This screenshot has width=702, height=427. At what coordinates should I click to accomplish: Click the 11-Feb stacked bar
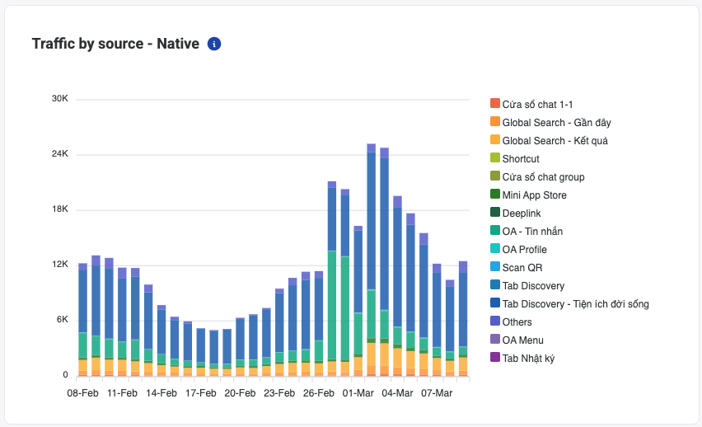coord(122,322)
